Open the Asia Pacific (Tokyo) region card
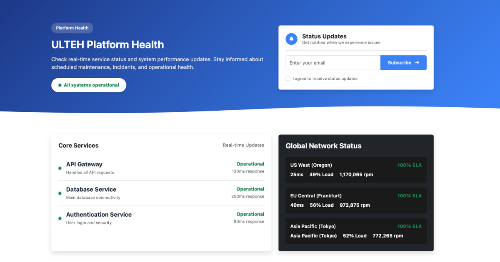The image size is (500, 262). 356,231
